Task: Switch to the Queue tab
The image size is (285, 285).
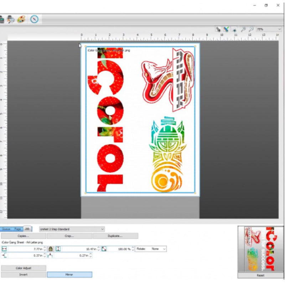Action: coord(6,229)
